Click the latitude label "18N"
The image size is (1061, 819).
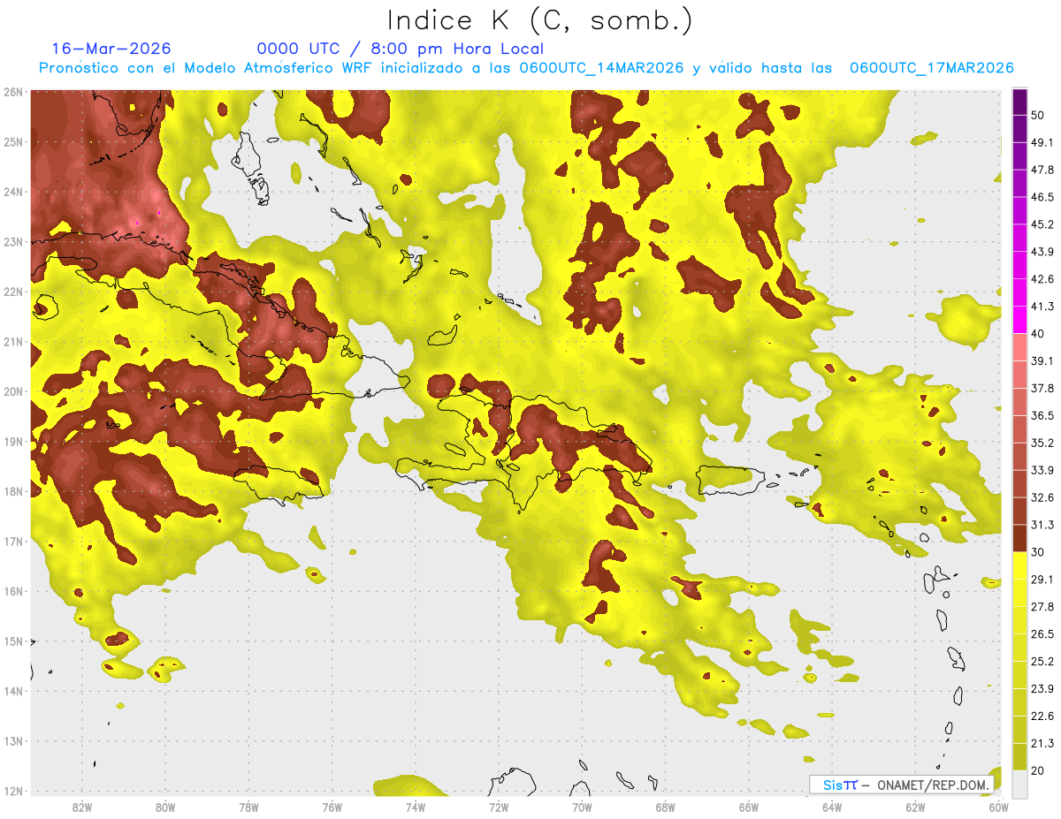click(13, 491)
